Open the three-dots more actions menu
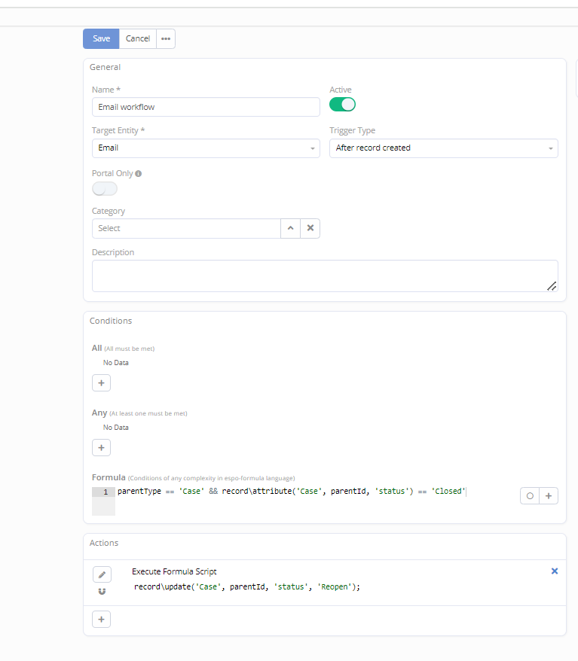Image resolution: width=578 pixels, height=661 pixels. click(x=166, y=39)
